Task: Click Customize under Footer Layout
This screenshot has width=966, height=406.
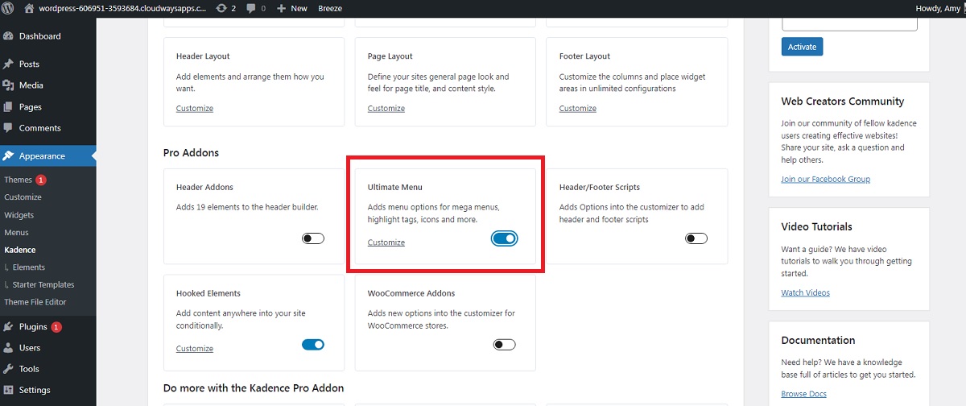Action: point(578,109)
